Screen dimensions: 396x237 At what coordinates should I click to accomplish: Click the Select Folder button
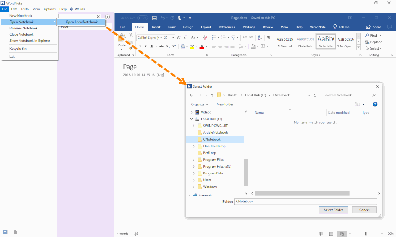(333, 210)
